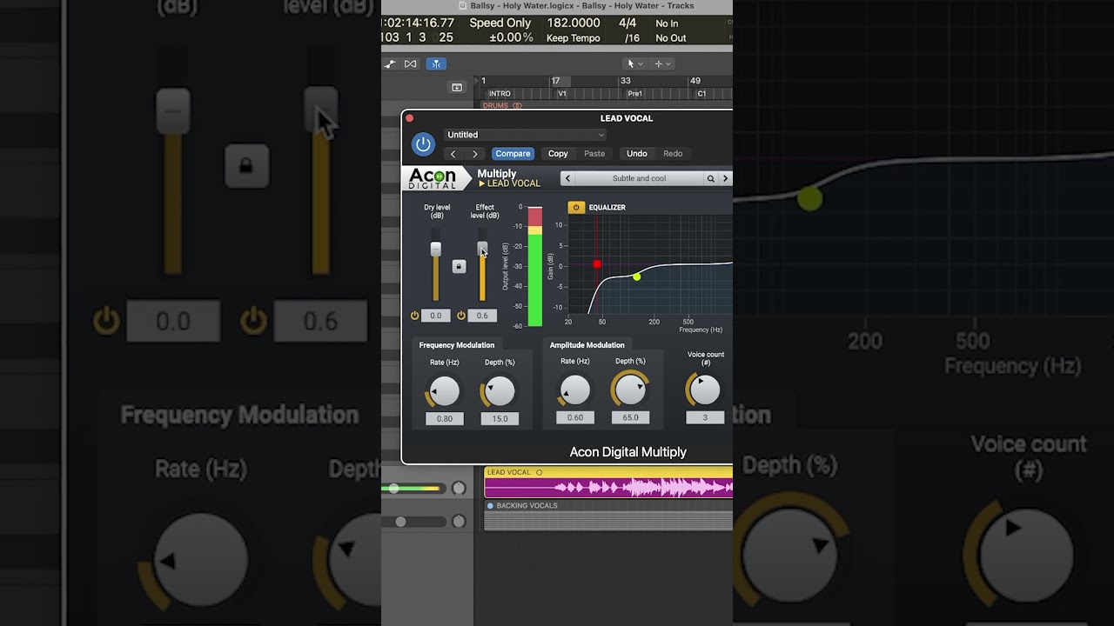Open the Subtle and cool preset list
1114x626 pixels.
(639, 178)
